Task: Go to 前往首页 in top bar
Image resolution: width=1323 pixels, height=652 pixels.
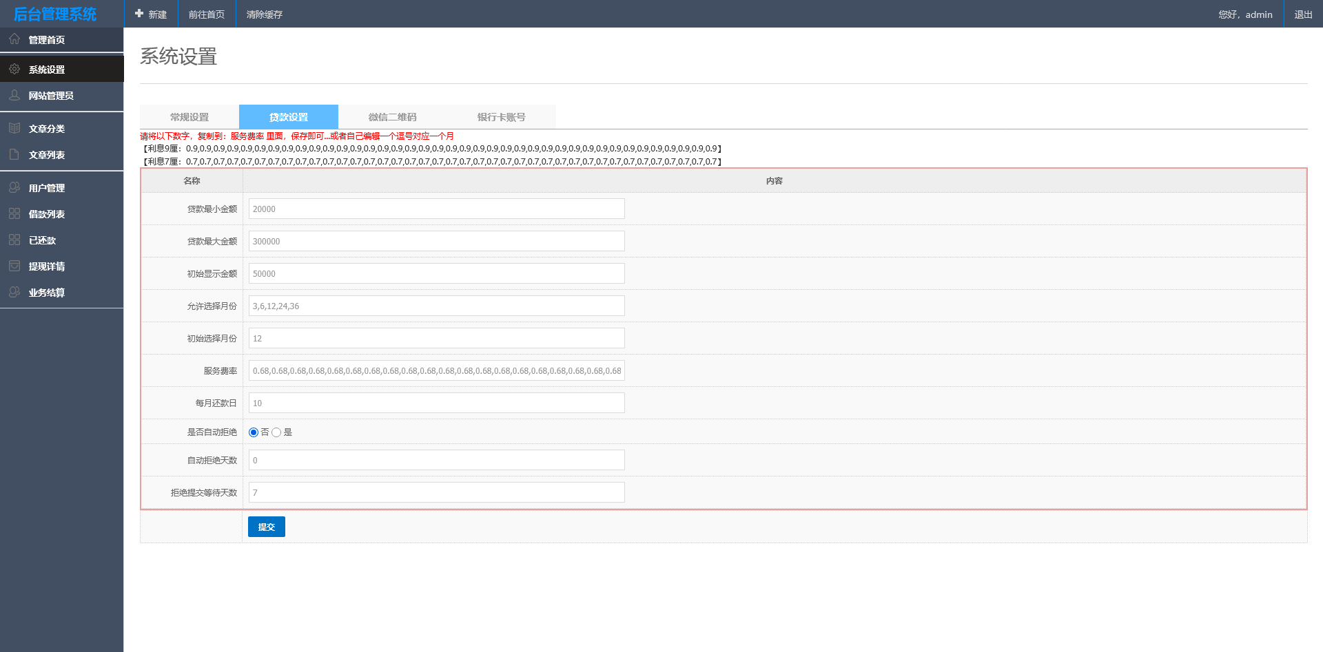Action: coord(207,14)
